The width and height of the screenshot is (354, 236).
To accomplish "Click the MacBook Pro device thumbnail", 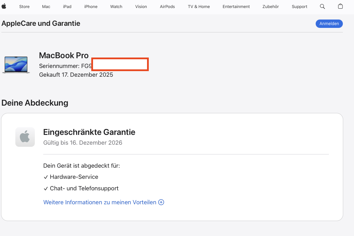I will 16,65.
